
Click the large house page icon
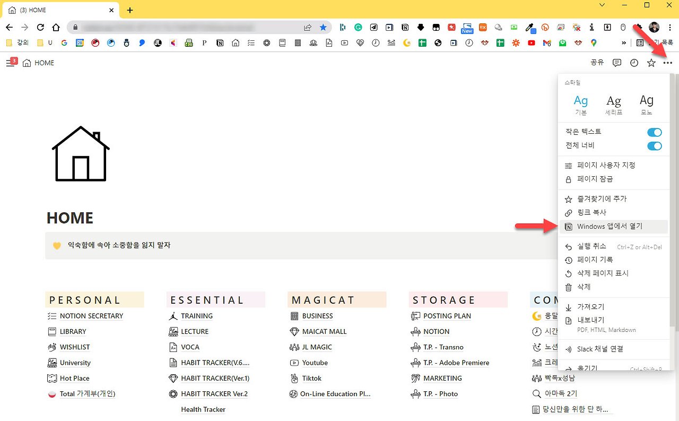click(x=81, y=153)
